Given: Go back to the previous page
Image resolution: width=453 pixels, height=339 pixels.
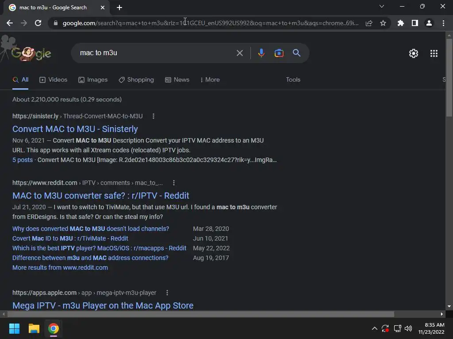Looking at the screenshot, I should (x=10, y=23).
